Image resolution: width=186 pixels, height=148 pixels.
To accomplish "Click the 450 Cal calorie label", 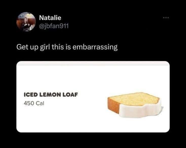I will 34,103.
